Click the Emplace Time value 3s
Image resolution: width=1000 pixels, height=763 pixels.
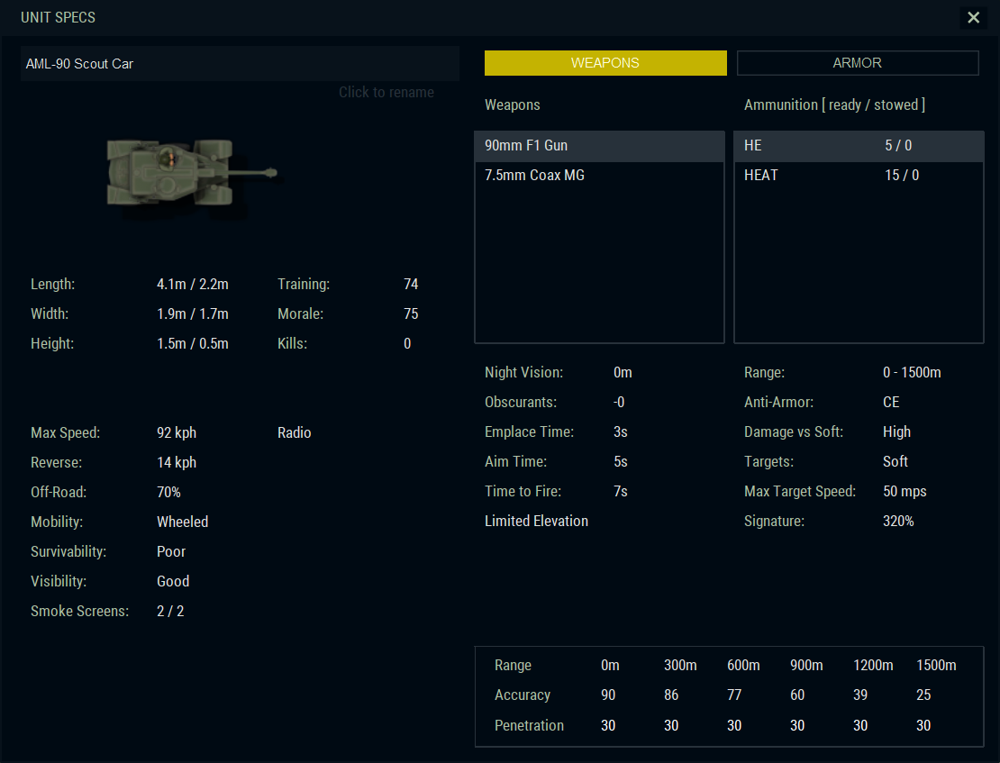click(x=621, y=432)
